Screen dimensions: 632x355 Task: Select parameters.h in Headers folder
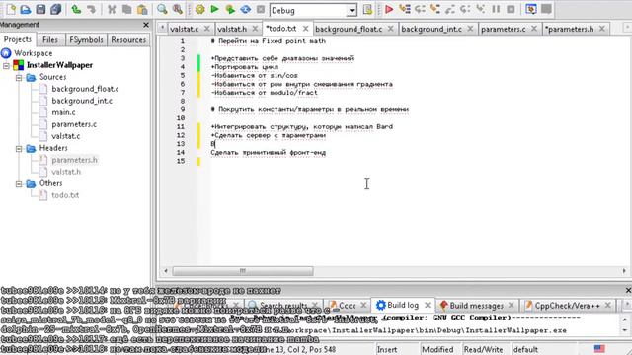click(74, 160)
